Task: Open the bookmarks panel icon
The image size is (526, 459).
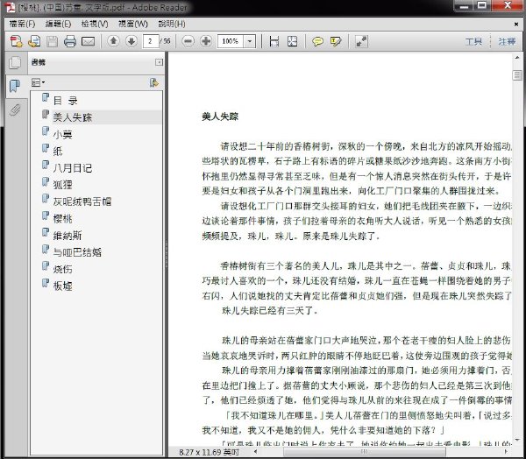Action: coord(14,86)
